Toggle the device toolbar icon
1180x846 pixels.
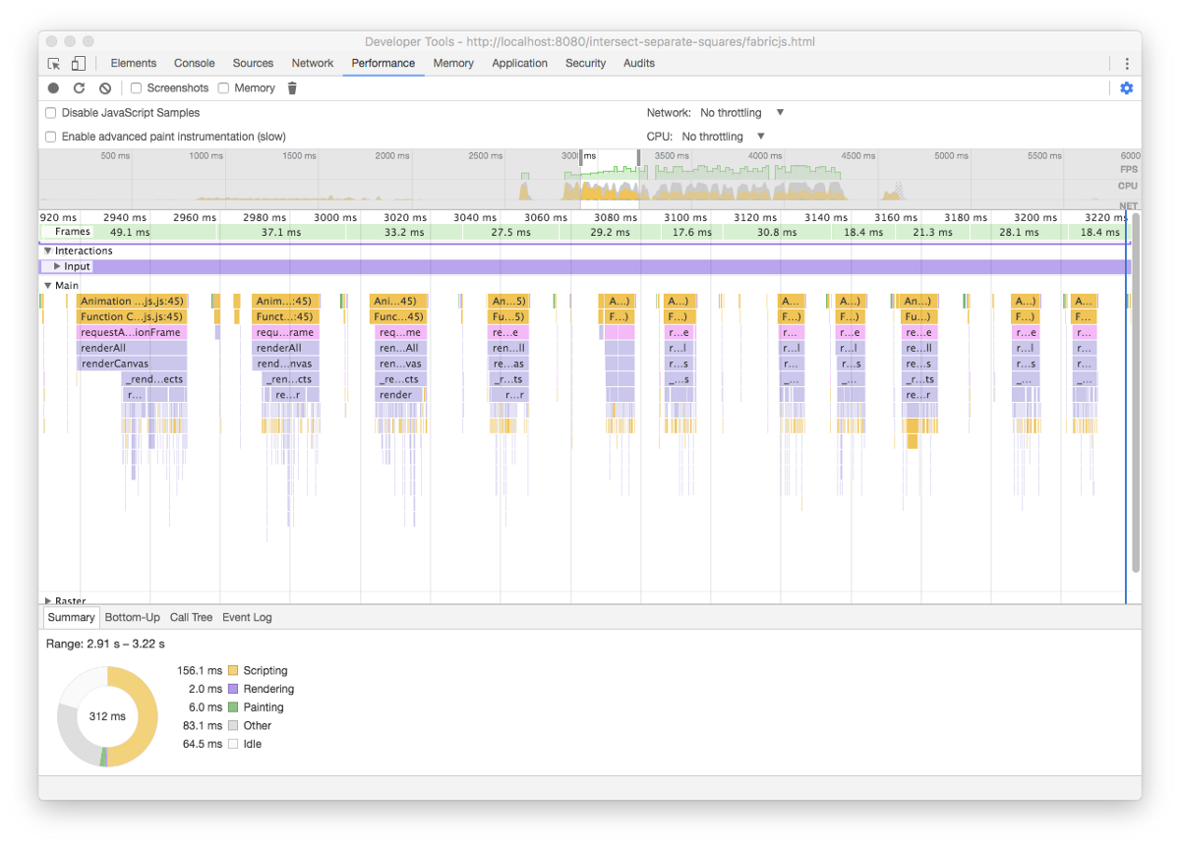click(x=78, y=63)
